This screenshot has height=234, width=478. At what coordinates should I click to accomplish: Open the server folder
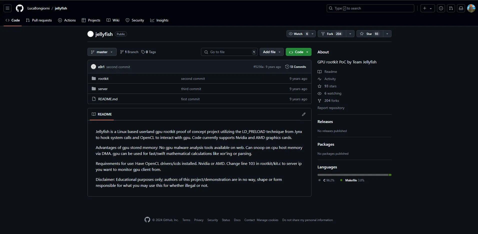click(103, 89)
